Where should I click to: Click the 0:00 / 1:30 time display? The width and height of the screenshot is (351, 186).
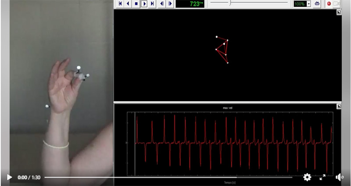[x=29, y=178]
